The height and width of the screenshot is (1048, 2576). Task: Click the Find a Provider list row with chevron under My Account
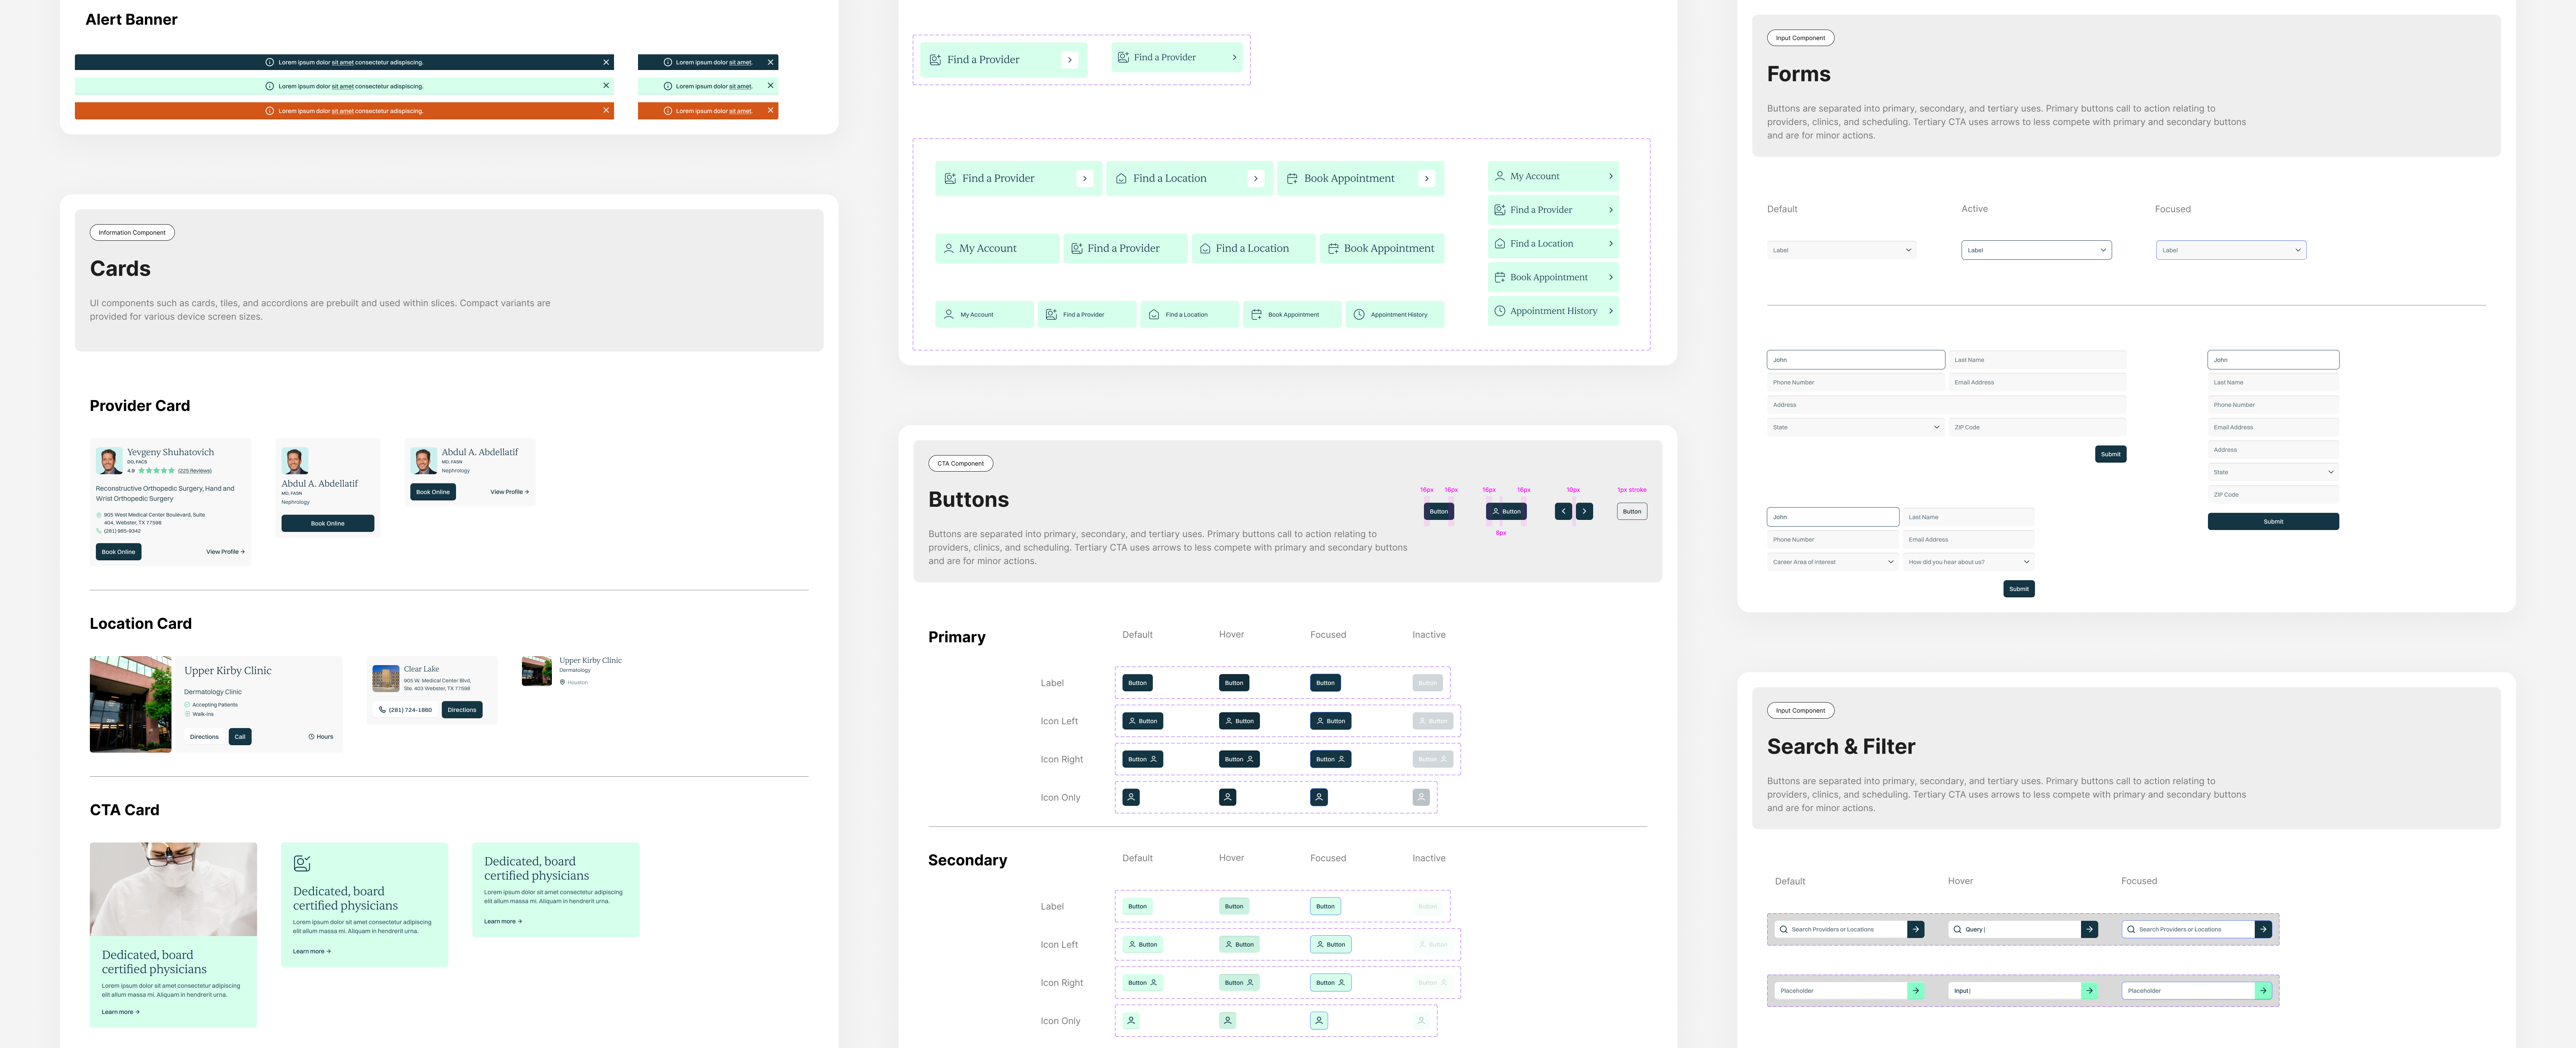pyautogui.click(x=1553, y=210)
